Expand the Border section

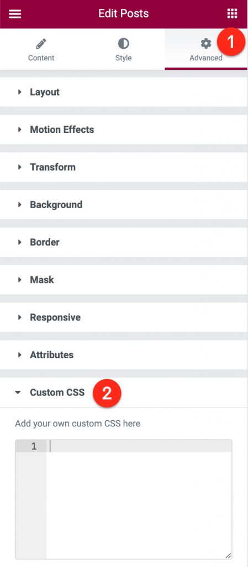click(x=124, y=243)
